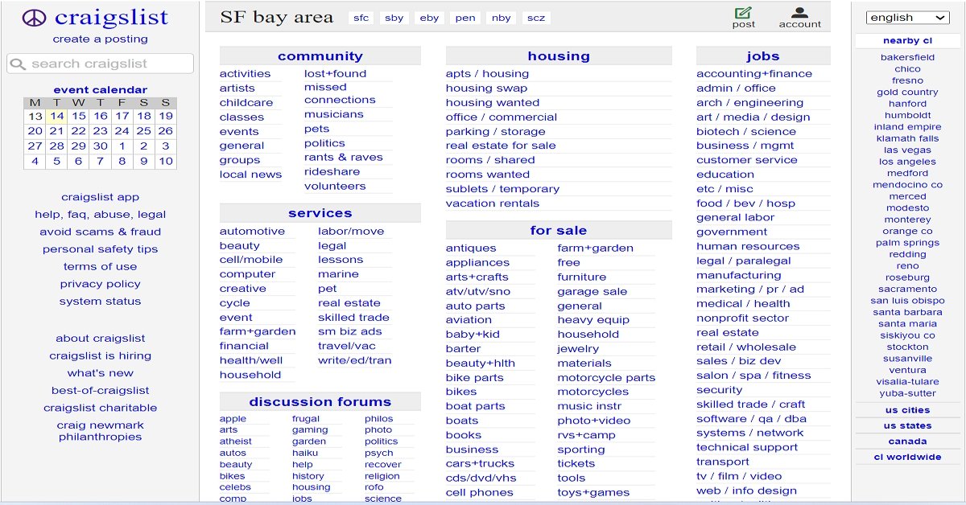Click the search magnifier icon
966x505 pixels.
click(x=19, y=64)
